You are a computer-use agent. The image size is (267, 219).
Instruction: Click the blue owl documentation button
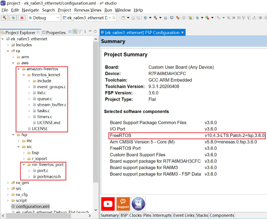point(139,204)
